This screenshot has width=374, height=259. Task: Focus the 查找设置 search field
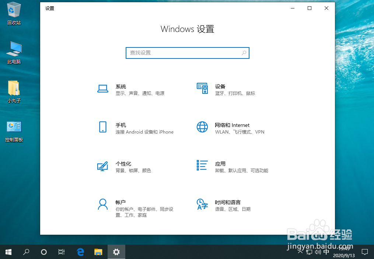(x=188, y=53)
